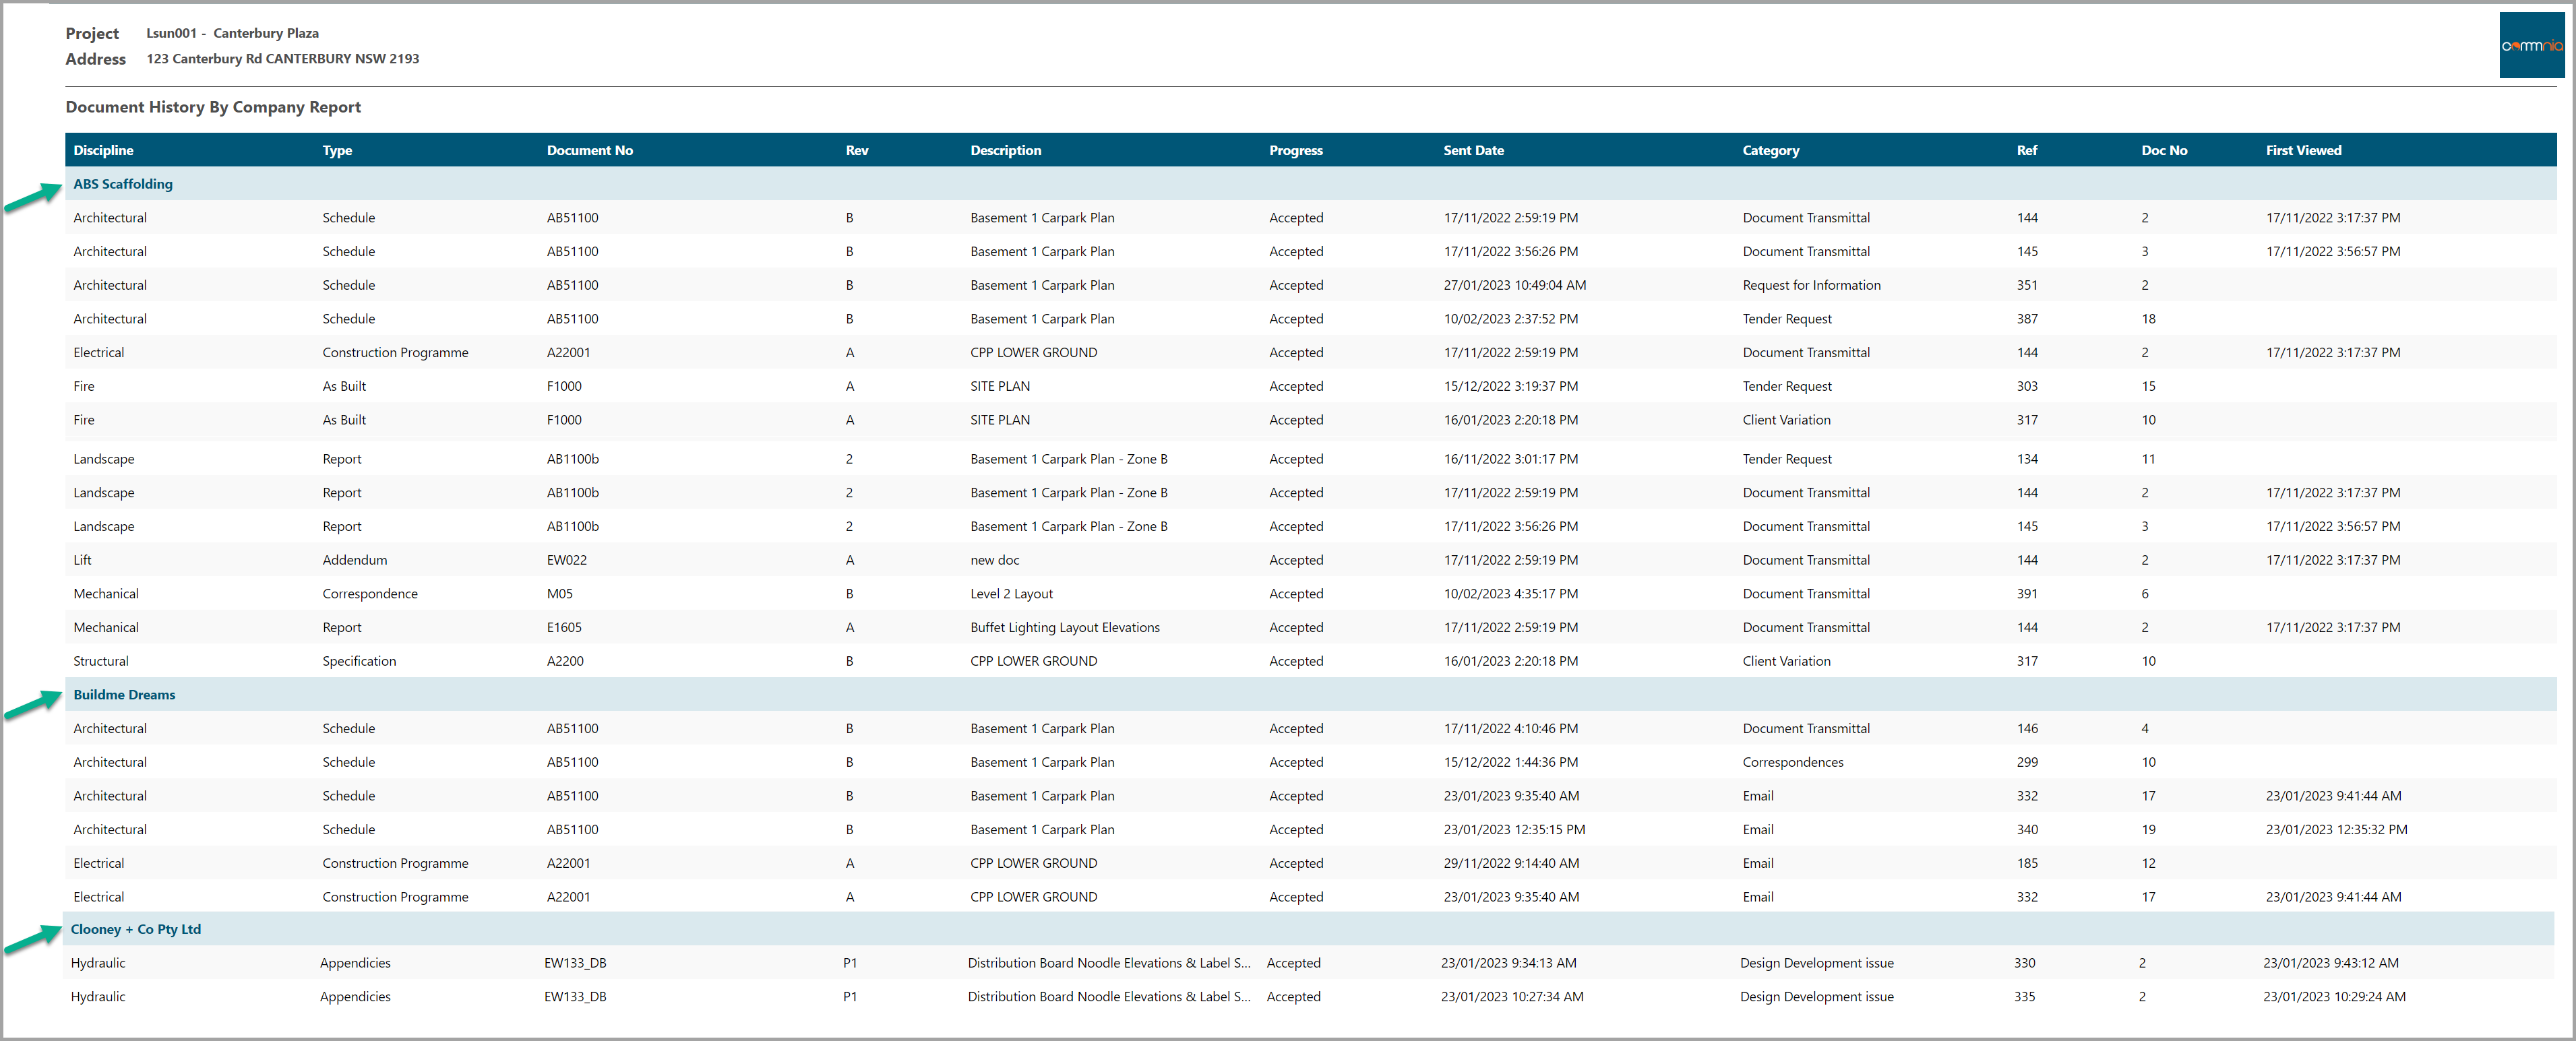Open document F1000 with SITE PLAN description
Image resolution: width=2576 pixels, height=1041 pixels.
[564, 386]
